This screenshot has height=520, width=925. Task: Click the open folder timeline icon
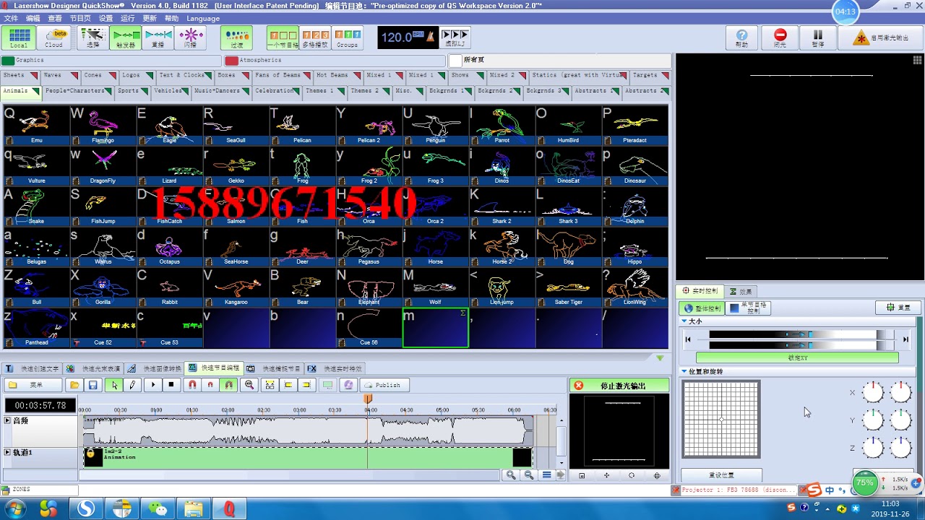pos(74,385)
